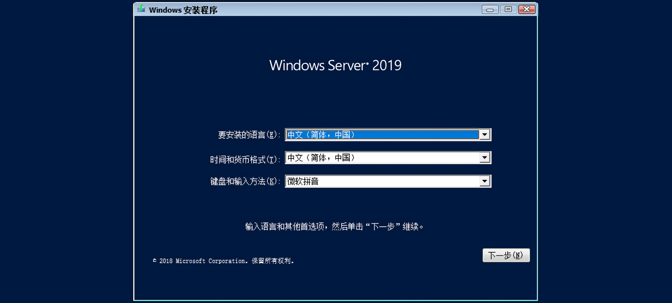The width and height of the screenshot is (672, 303).
Task: Open the 键盘和输入方法 dropdown arrow
Action: 485,181
